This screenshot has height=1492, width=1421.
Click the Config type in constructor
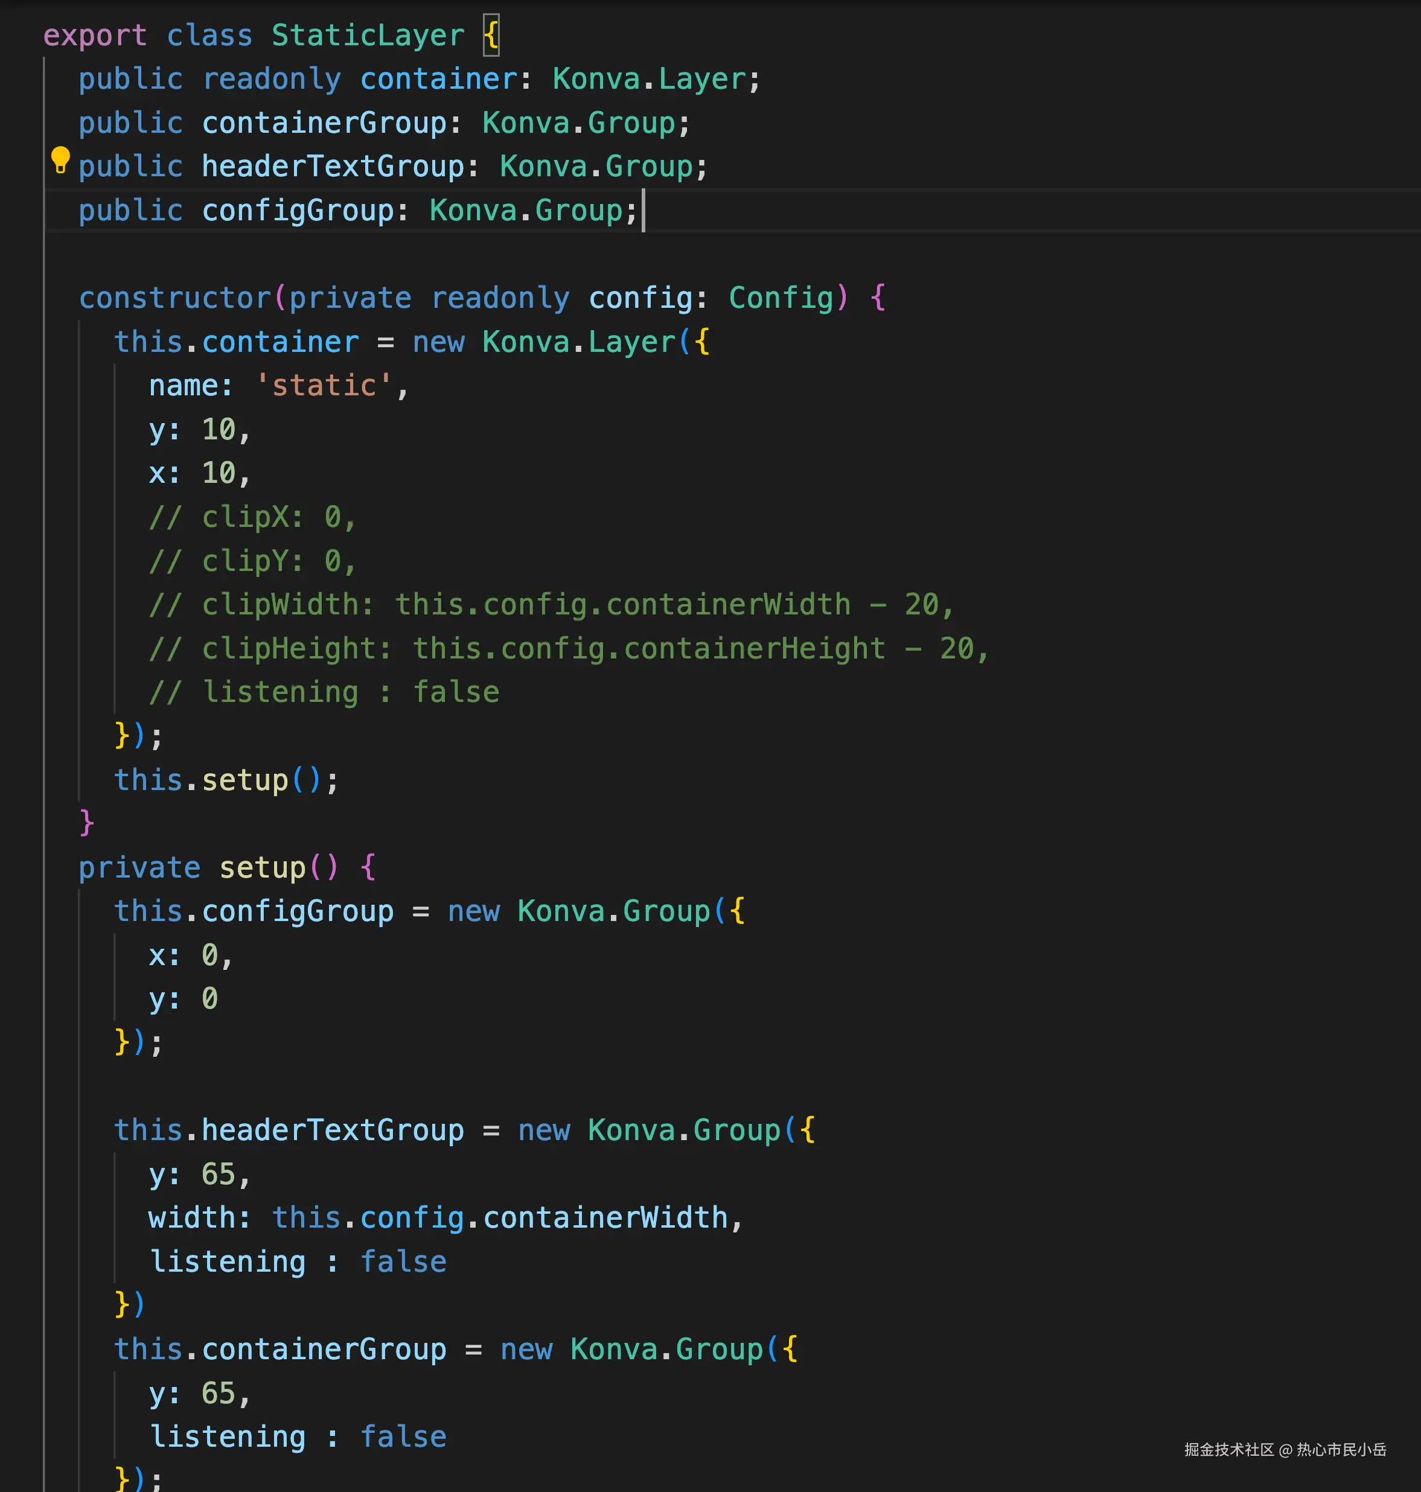tap(781, 298)
